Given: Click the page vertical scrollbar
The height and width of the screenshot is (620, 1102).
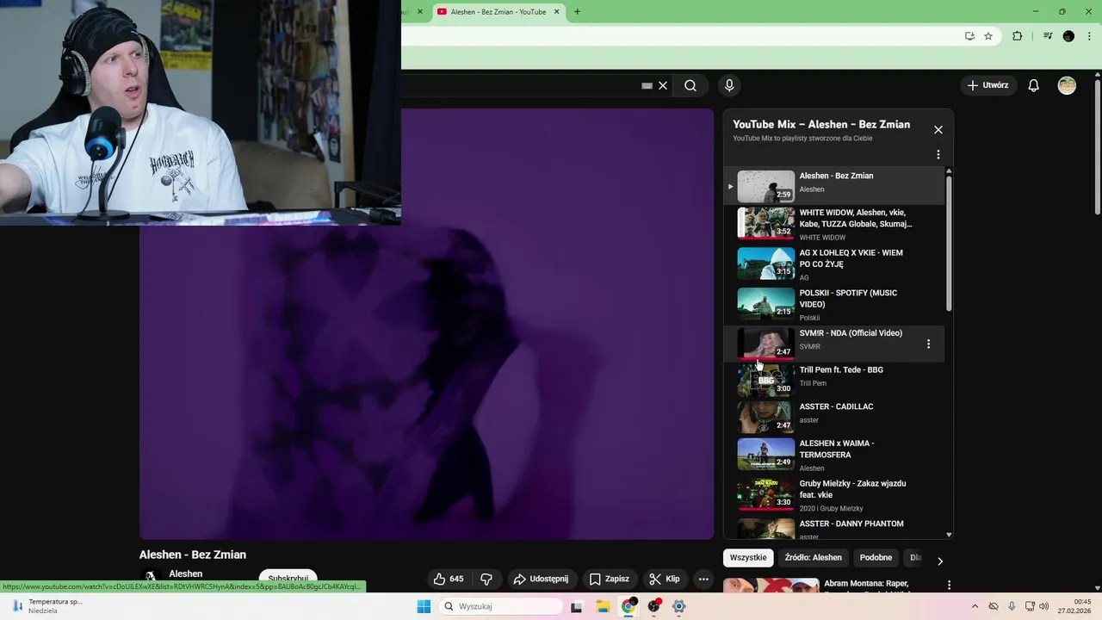Looking at the screenshot, I should (1097, 148).
